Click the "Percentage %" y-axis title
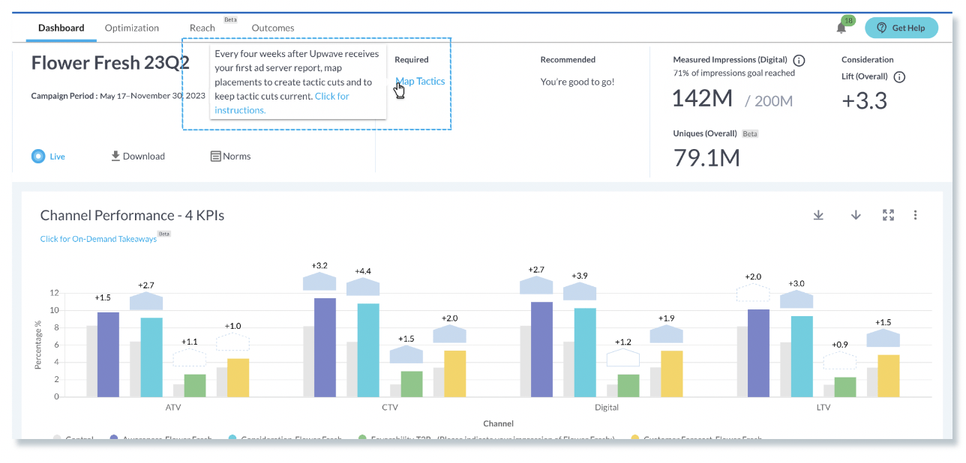Viewport: 966px width, 463px height. pos(37,345)
